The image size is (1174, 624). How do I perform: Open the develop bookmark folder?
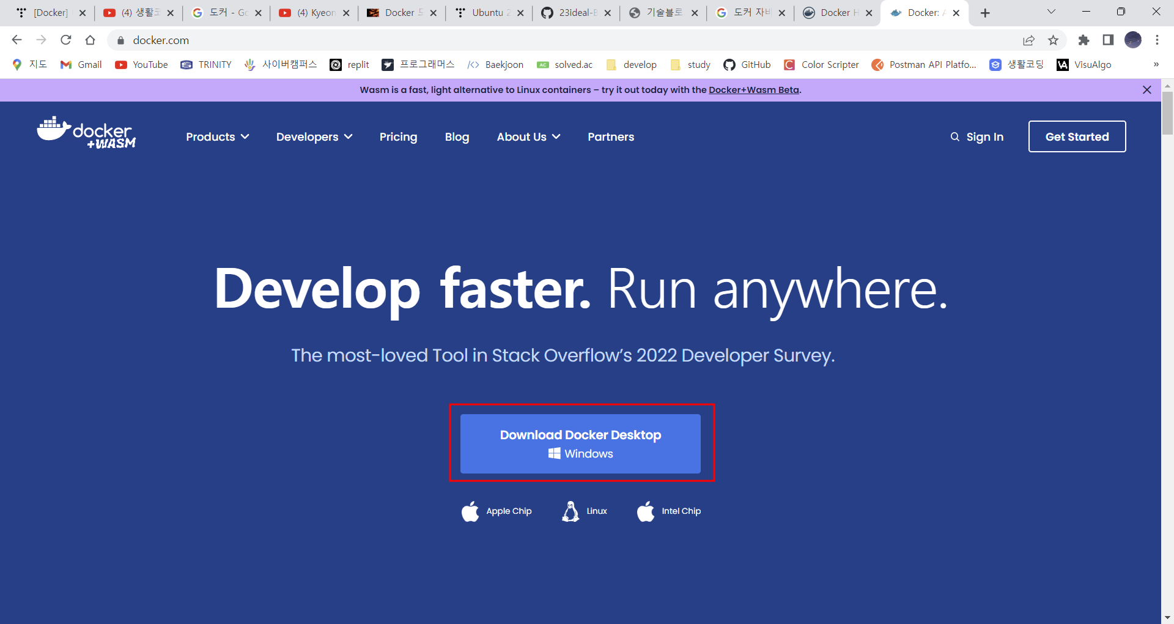tap(632, 65)
